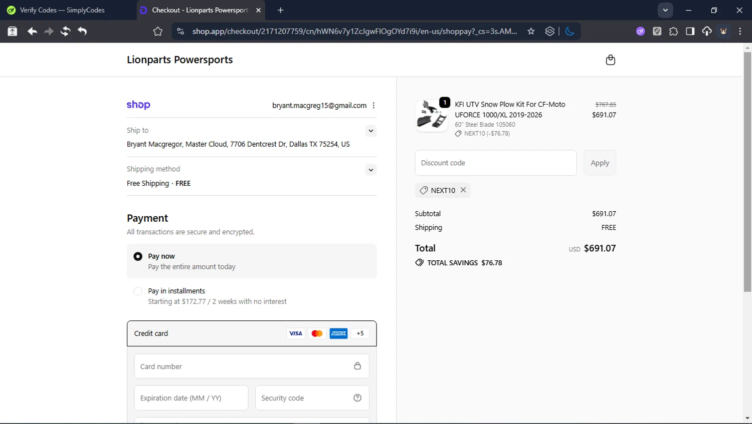Click the lock icon in Card number field
The width and height of the screenshot is (752, 424).
click(357, 366)
